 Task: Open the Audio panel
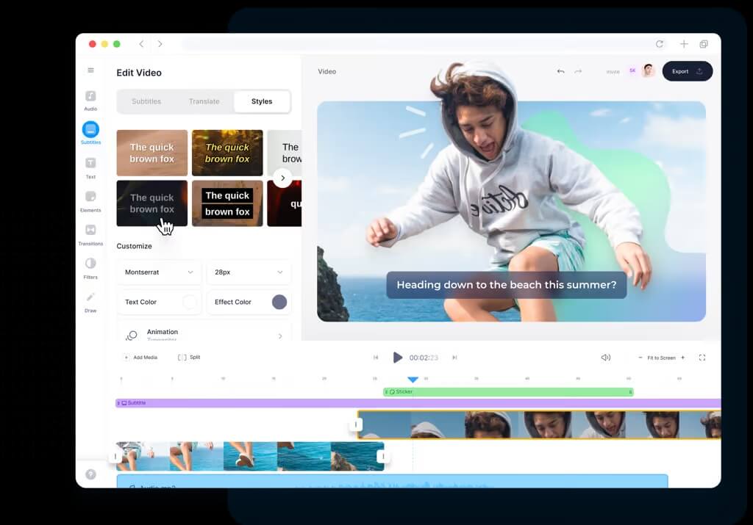tap(90, 100)
